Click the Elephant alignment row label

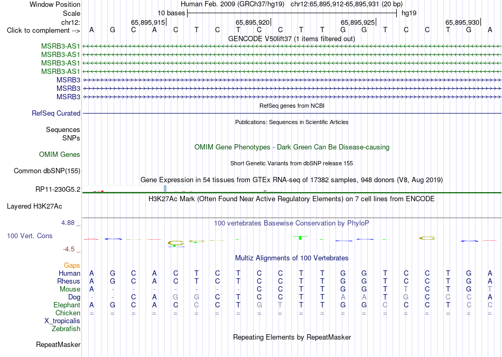67,305
